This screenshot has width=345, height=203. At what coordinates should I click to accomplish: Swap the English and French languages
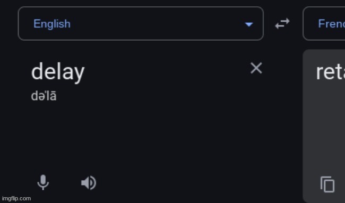tap(282, 23)
